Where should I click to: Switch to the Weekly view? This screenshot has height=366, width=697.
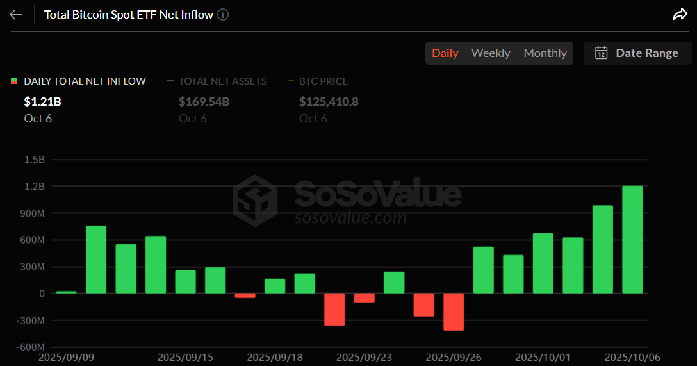tap(491, 53)
